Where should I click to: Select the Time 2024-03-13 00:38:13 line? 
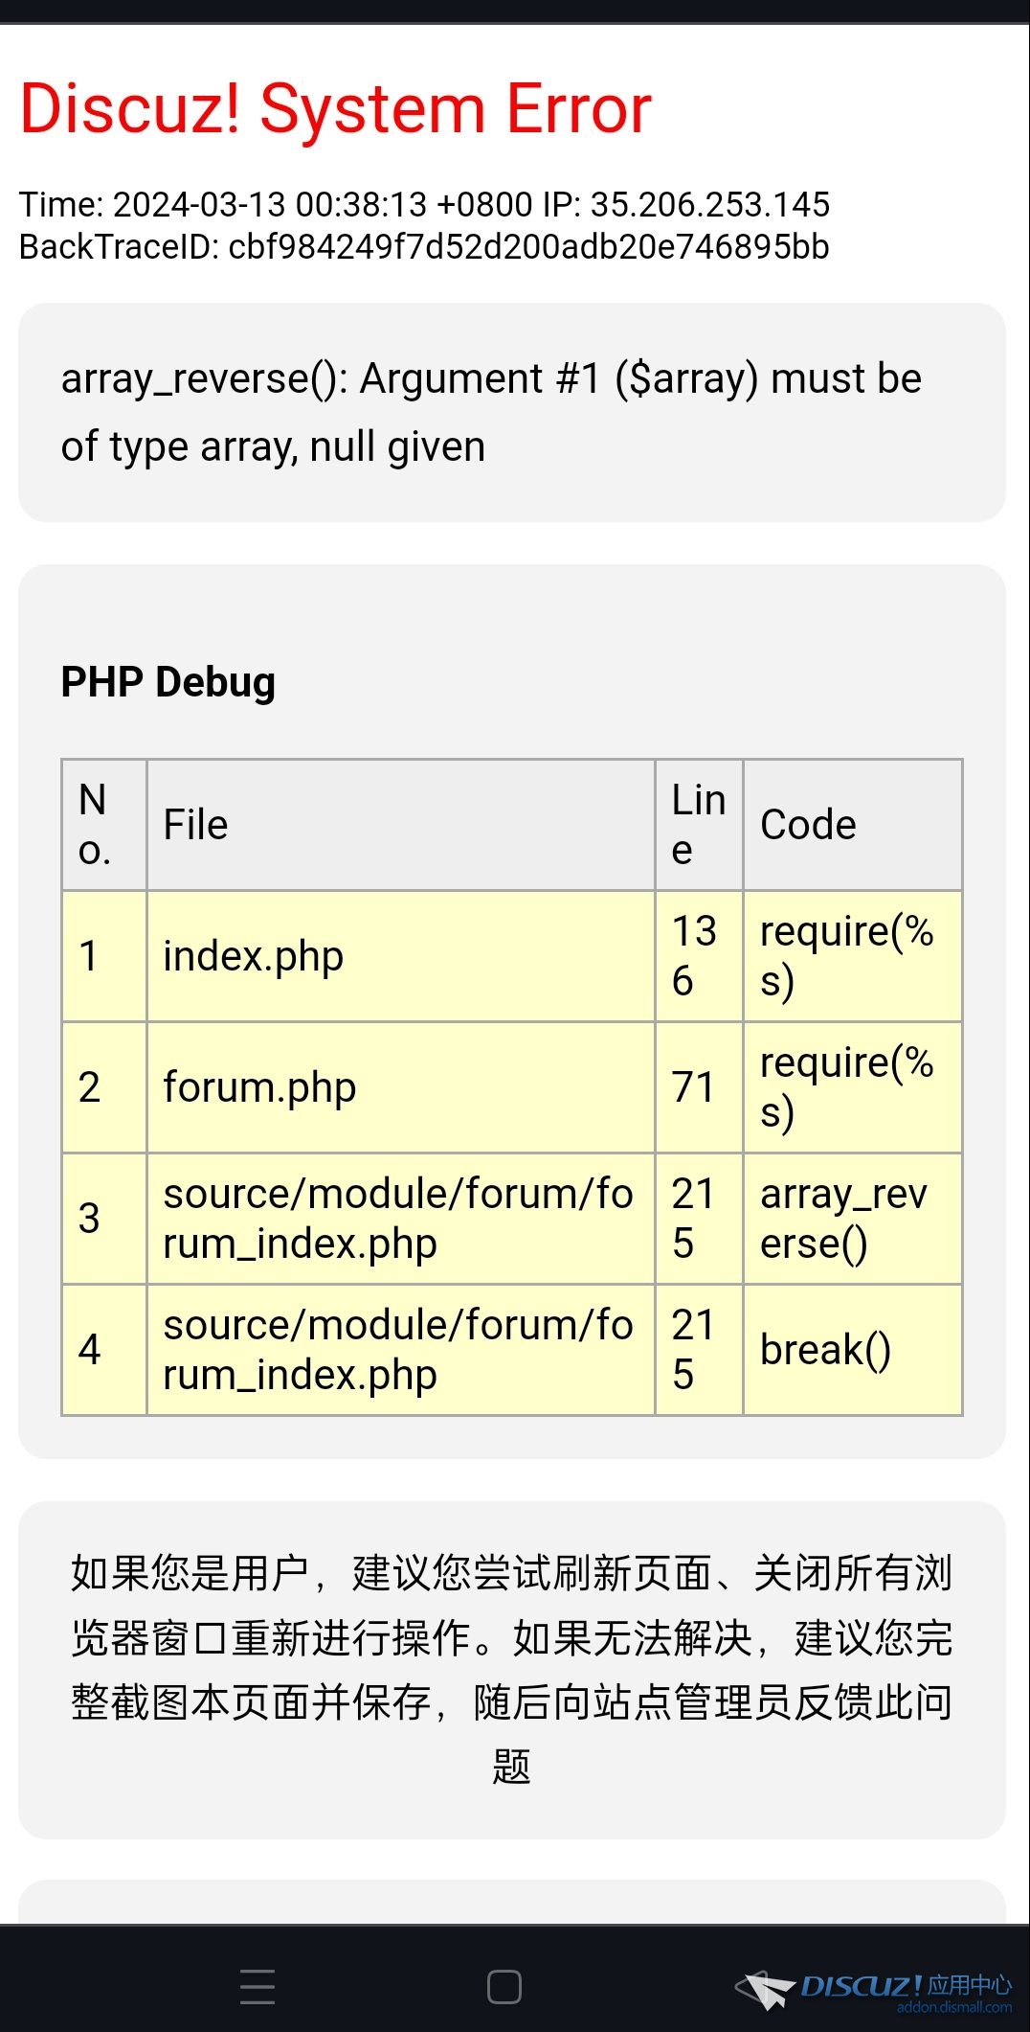click(x=424, y=204)
